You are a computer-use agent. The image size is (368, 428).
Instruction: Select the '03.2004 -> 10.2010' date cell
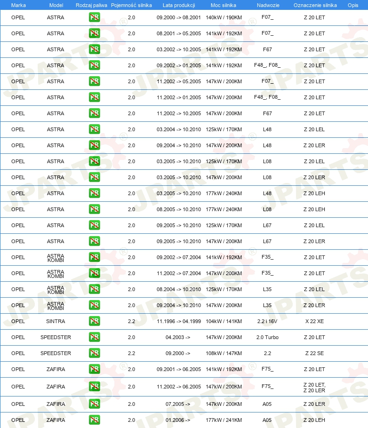tap(179, 129)
